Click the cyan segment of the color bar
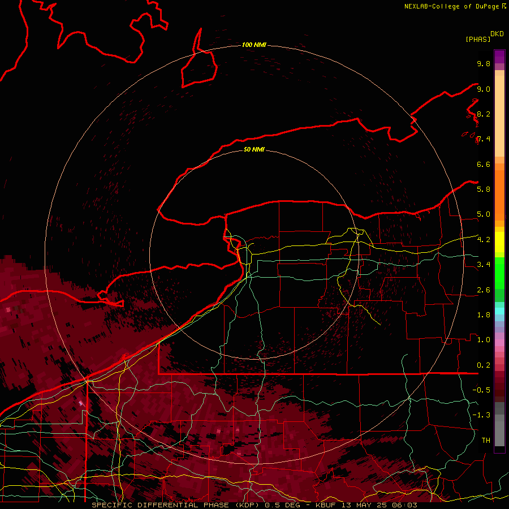Image resolution: width=509 pixels, height=509 pixels. tap(499, 311)
